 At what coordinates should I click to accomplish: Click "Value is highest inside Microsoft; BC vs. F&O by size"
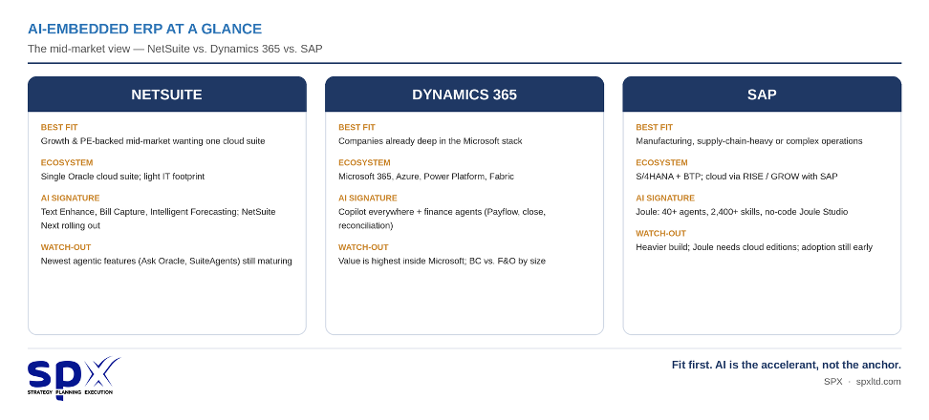tap(442, 261)
